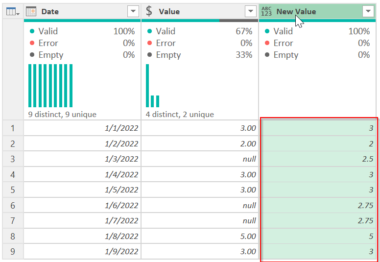Screen dimensions: 380x262
Task: Select row number 4
Action: pyautogui.click(x=13, y=174)
